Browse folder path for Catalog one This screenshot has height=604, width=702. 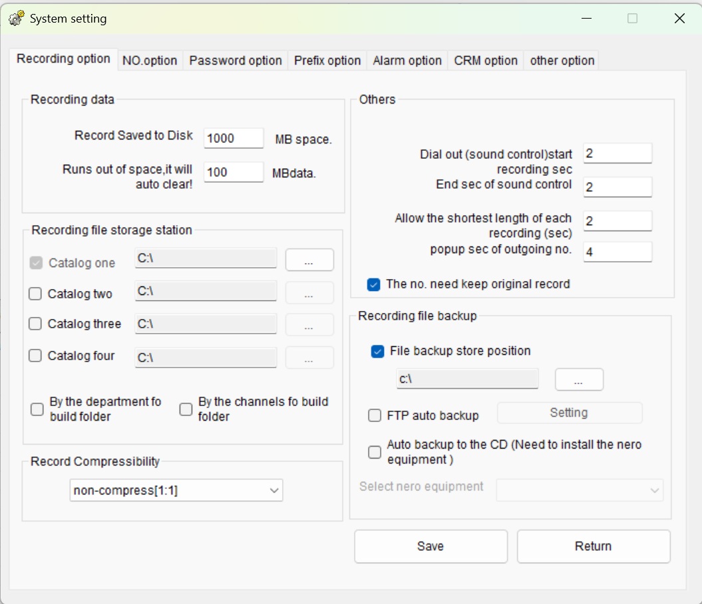coord(309,260)
